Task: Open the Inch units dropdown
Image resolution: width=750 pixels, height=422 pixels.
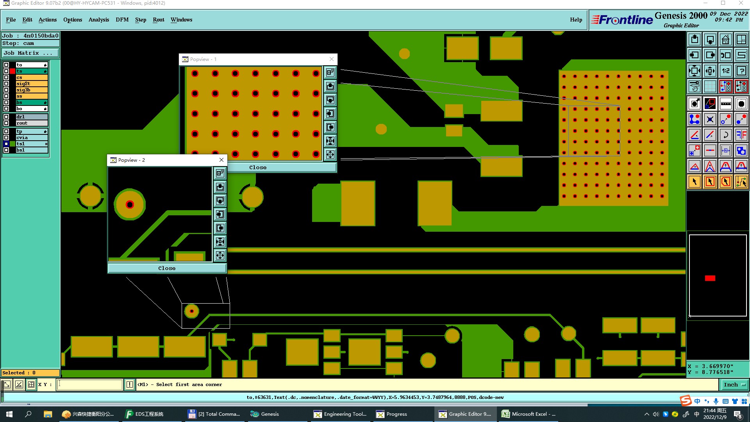Action: [734, 385]
